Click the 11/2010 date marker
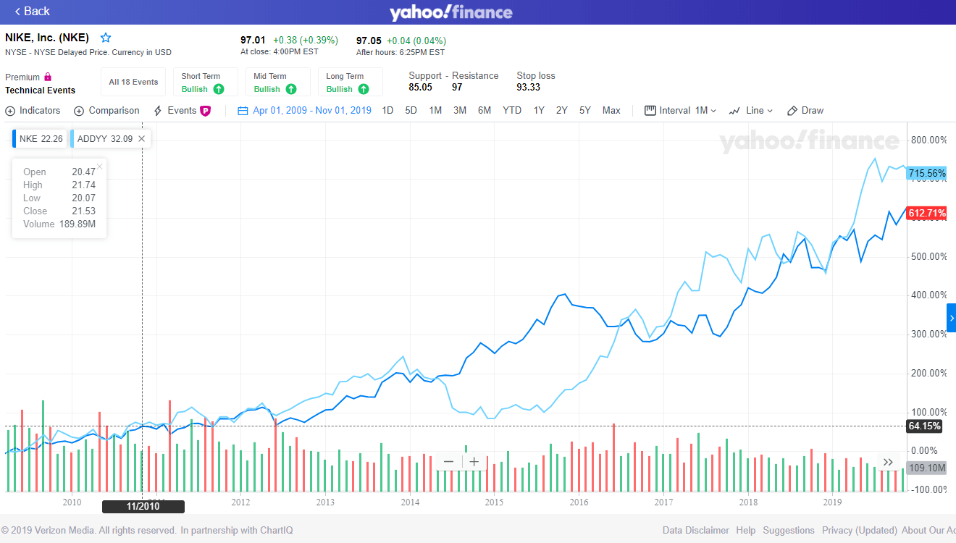The width and height of the screenshot is (956, 543). [x=143, y=507]
